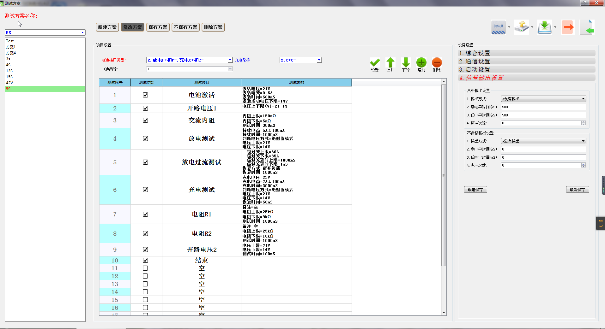This screenshot has width=605, height=329.
Task: Open the 综合设置 section
Action: (x=526, y=53)
